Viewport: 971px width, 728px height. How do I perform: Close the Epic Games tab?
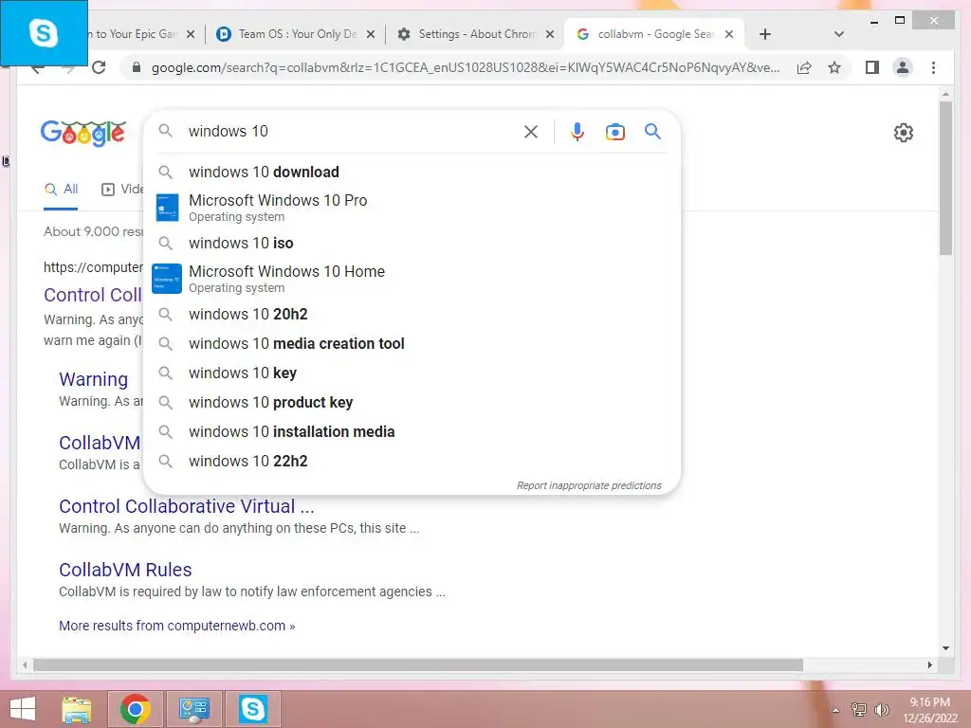click(191, 35)
